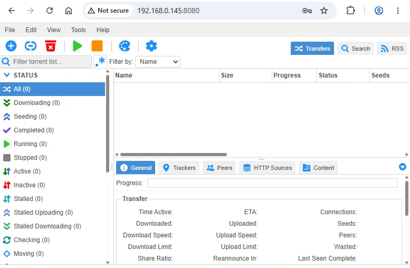Sort torrents by Size column header
This screenshot has width=410, height=268.
(x=246, y=75)
